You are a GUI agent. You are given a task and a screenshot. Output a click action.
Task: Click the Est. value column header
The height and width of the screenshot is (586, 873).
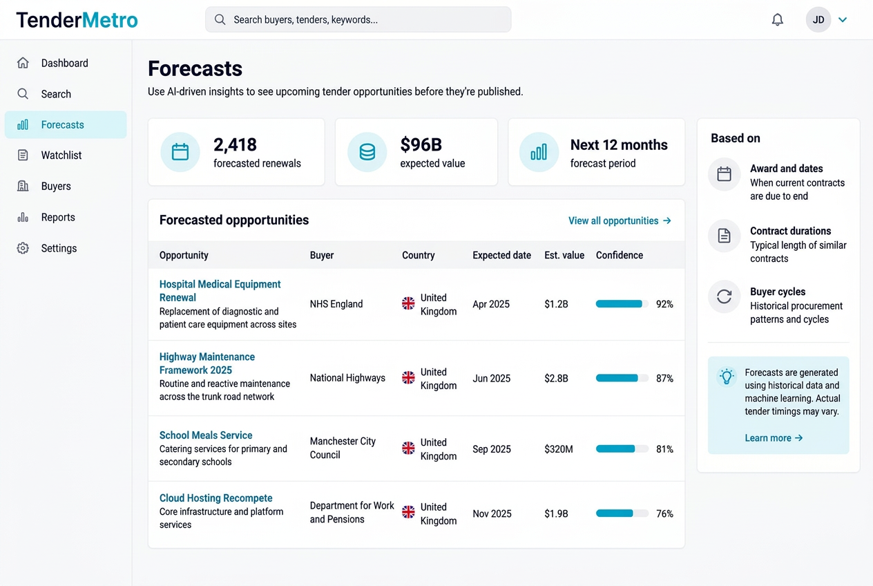[x=564, y=255]
